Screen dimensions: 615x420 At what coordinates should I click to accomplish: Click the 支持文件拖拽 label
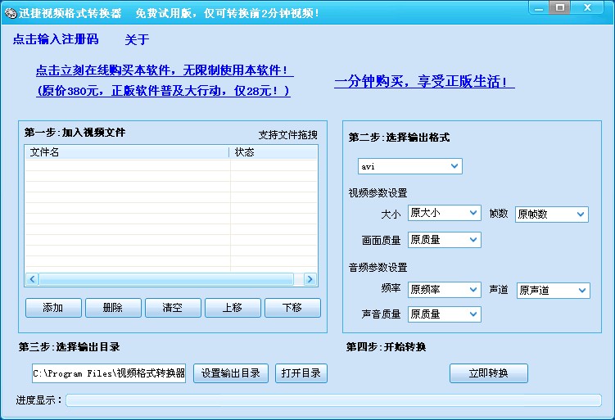click(x=287, y=135)
